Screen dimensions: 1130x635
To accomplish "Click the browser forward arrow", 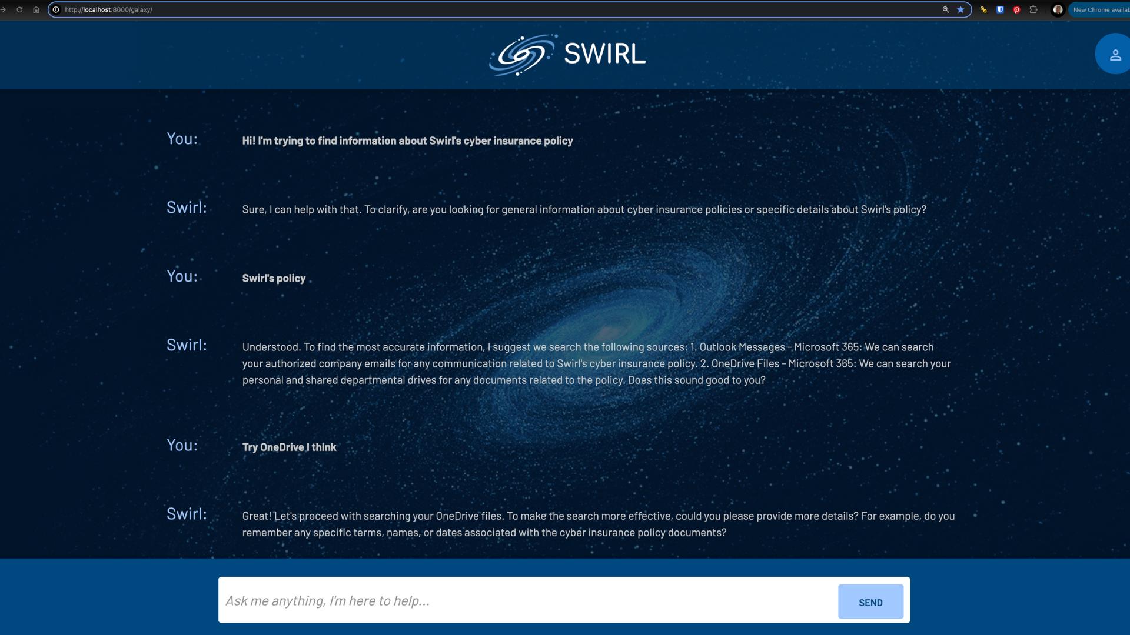I will pyautogui.click(x=3, y=9).
